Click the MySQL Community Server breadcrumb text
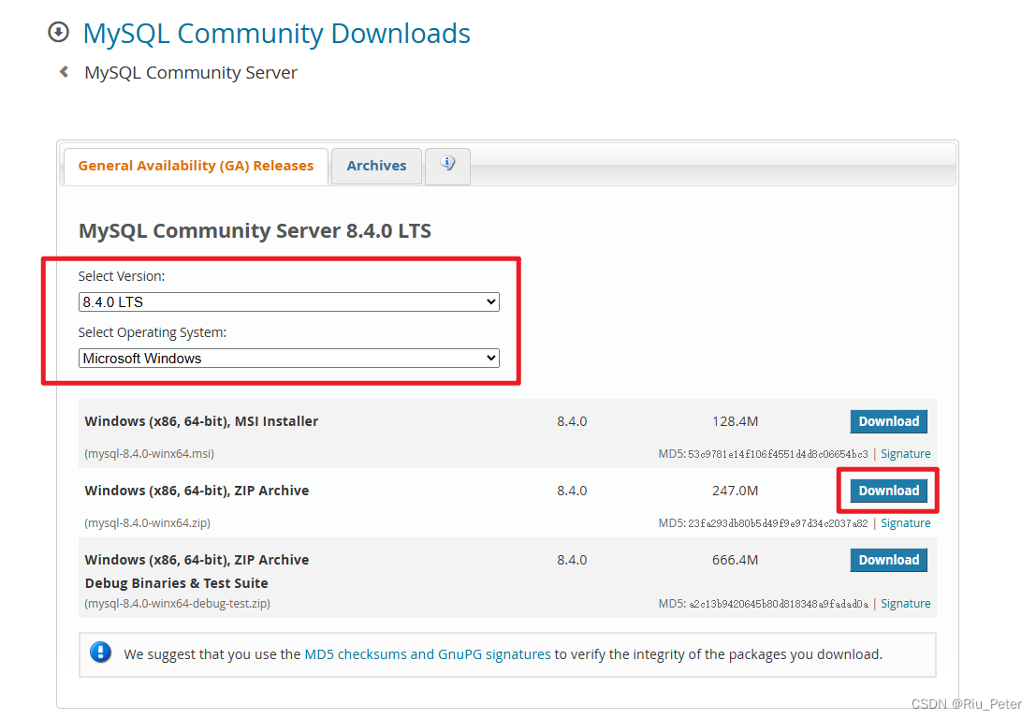This screenshot has width=1036, height=719. pyautogui.click(x=191, y=73)
